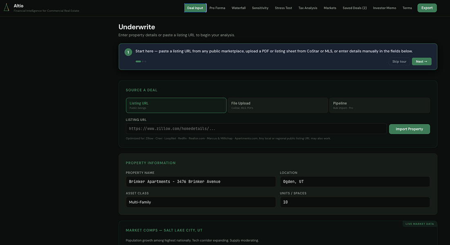The width and height of the screenshot is (450, 245).
Task: Open the Investor Memo tab
Action: point(384,8)
